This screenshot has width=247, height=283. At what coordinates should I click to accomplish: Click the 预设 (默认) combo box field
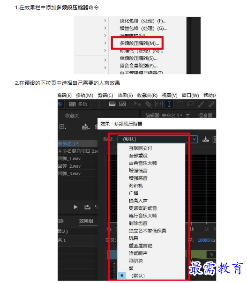tap(157, 139)
